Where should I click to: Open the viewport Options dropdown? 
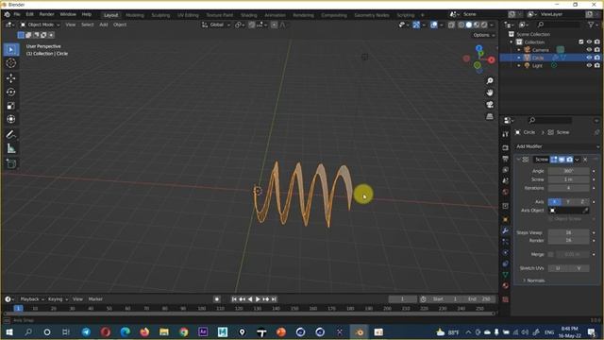click(x=484, y=35)
